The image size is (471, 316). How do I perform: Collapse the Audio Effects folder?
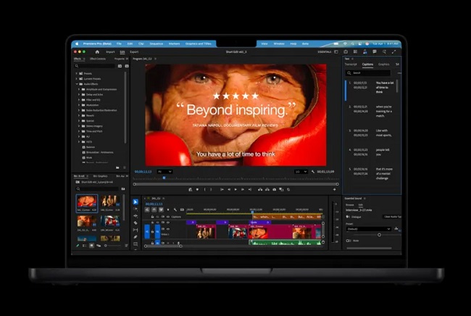76,84
